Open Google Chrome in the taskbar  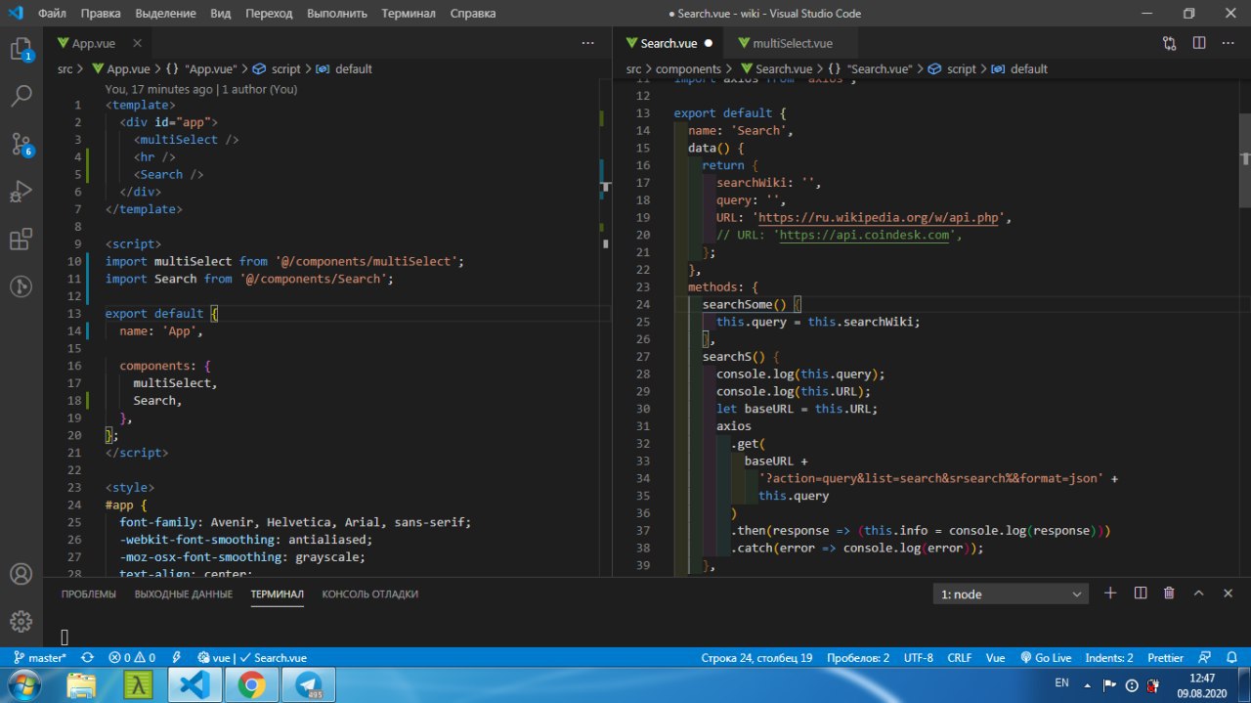(251, 684)
